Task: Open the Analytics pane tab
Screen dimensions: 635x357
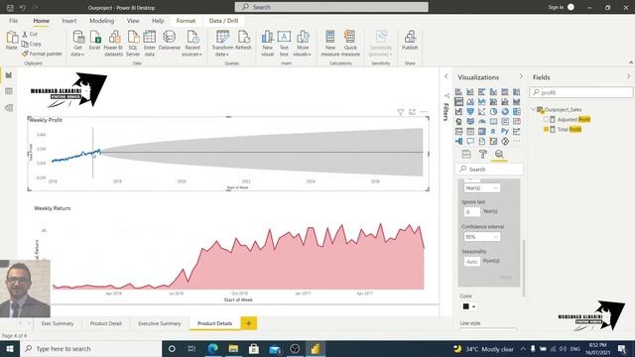Action: pos(499,155)
